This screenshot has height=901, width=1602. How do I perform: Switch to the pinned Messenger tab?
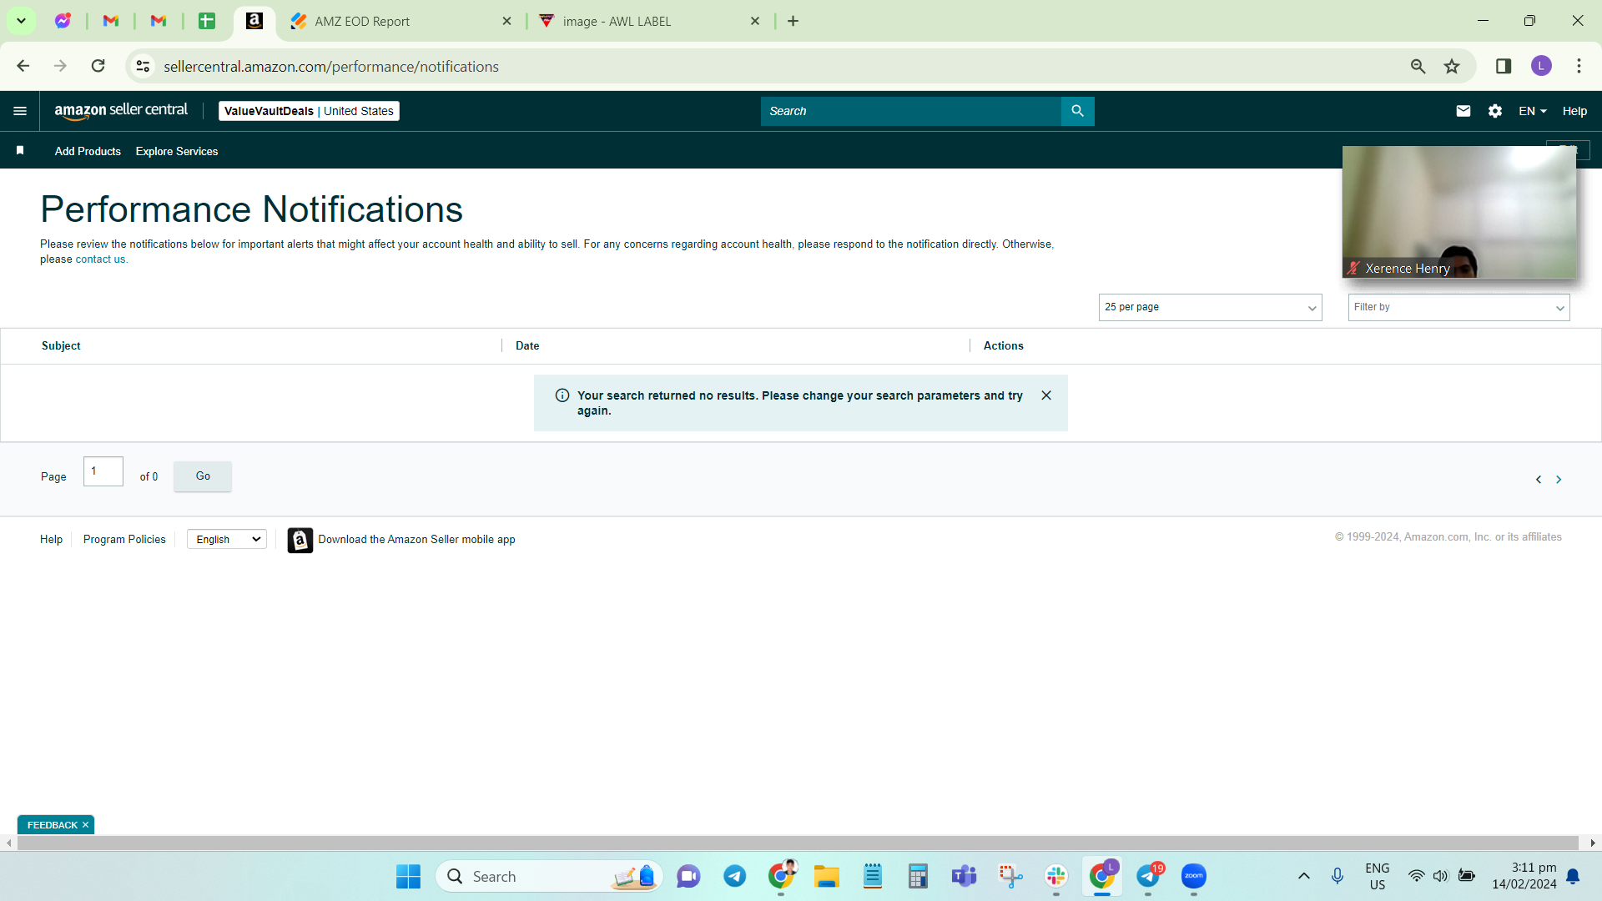tap(63, 21)
